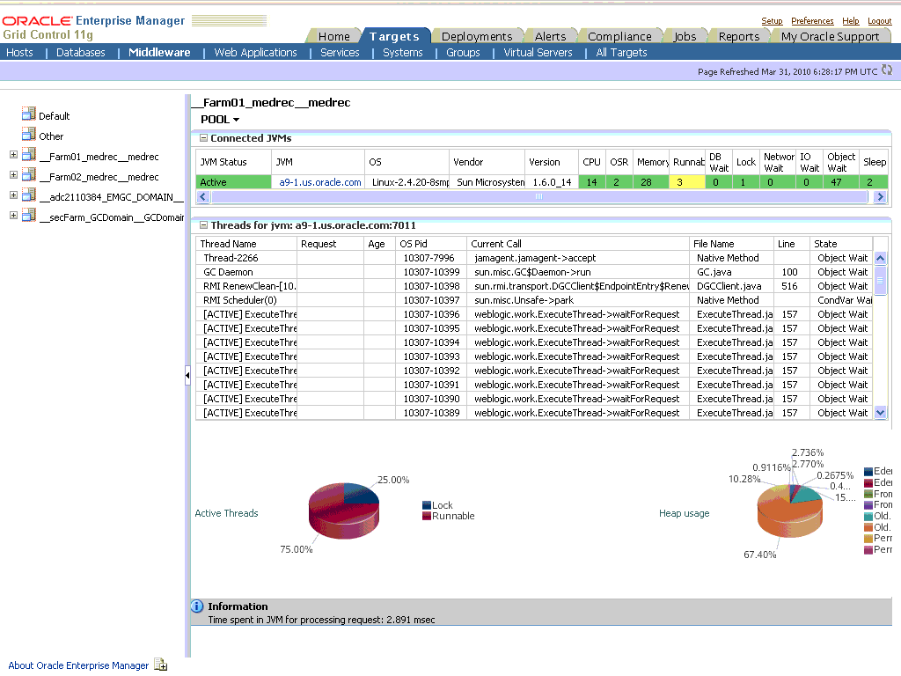901x676 pixels.
Task: Expand the __Farm01_medrec__medrec tree node
Action: 14,155
